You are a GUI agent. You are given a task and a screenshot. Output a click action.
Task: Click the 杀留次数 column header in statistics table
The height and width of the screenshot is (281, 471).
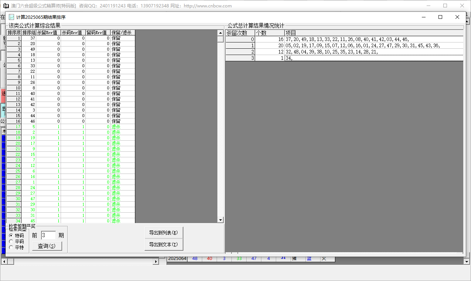click(240, 33)
